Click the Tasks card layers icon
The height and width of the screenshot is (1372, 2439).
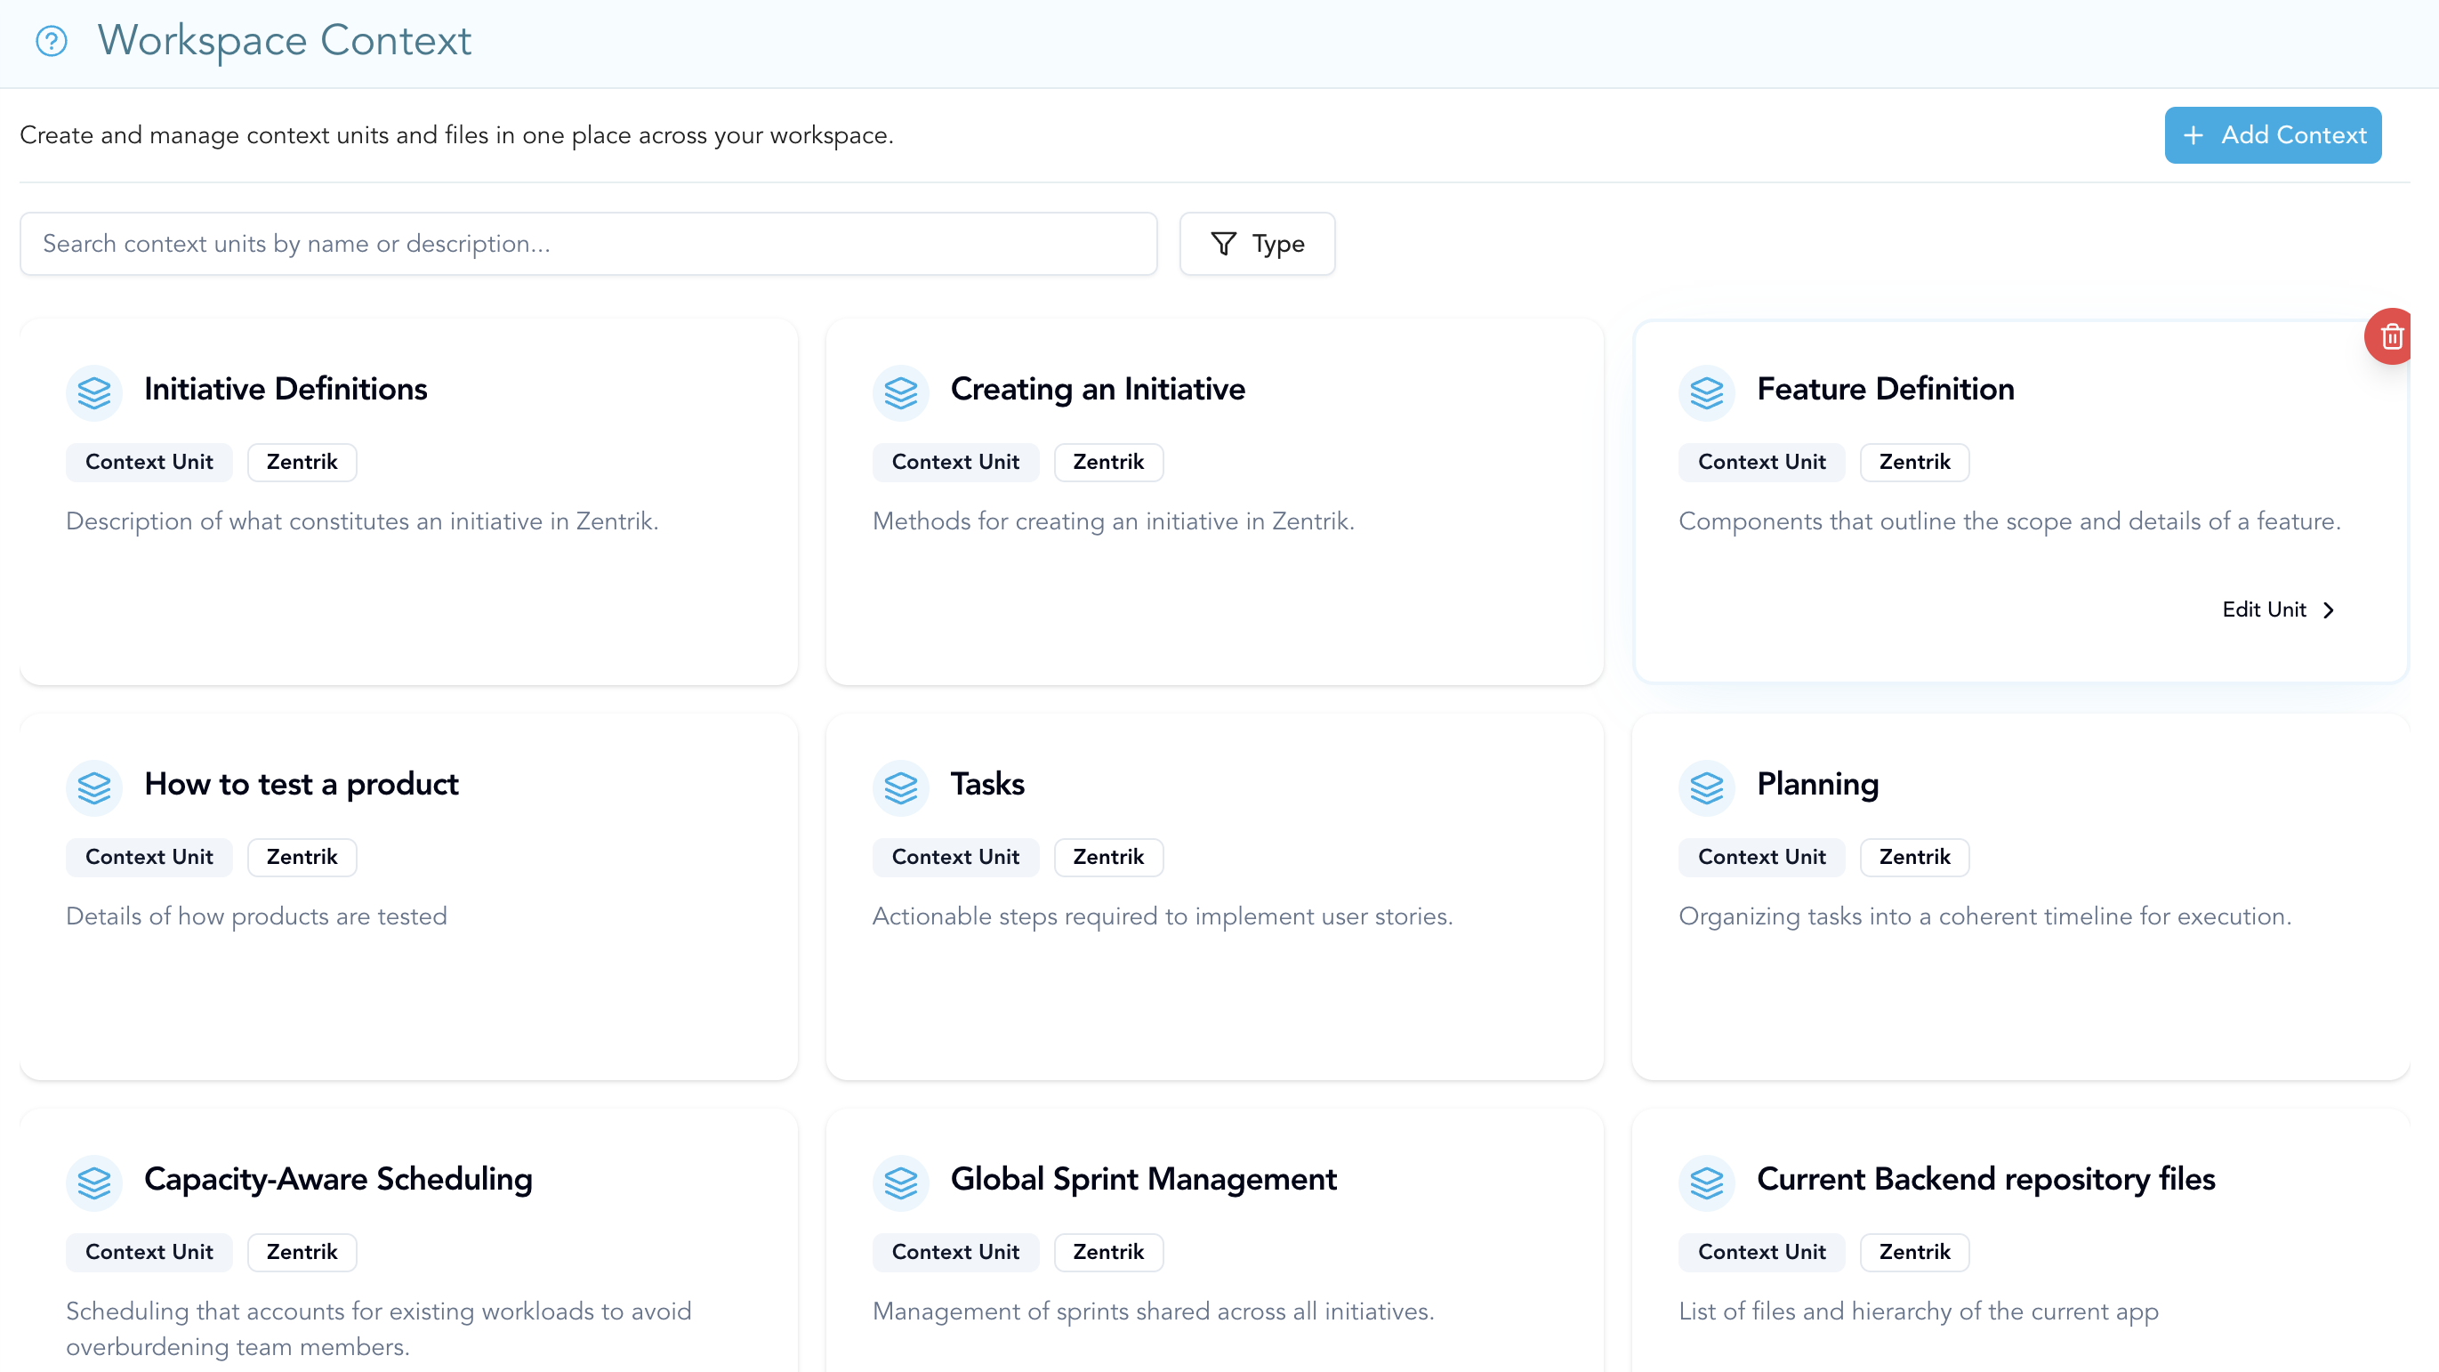point(900,786)
